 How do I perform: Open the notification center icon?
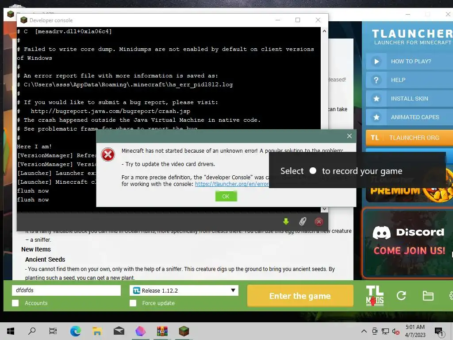[x=439, y=332]
